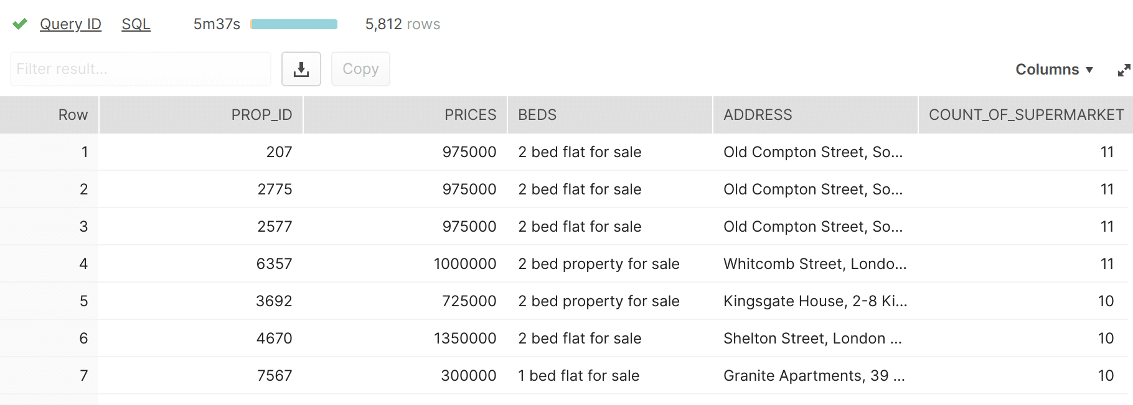Click the expand results to fullscreen icon
Image resolution: width=1133 pixels, height=405 pixels.
(x=1124, y=70)
